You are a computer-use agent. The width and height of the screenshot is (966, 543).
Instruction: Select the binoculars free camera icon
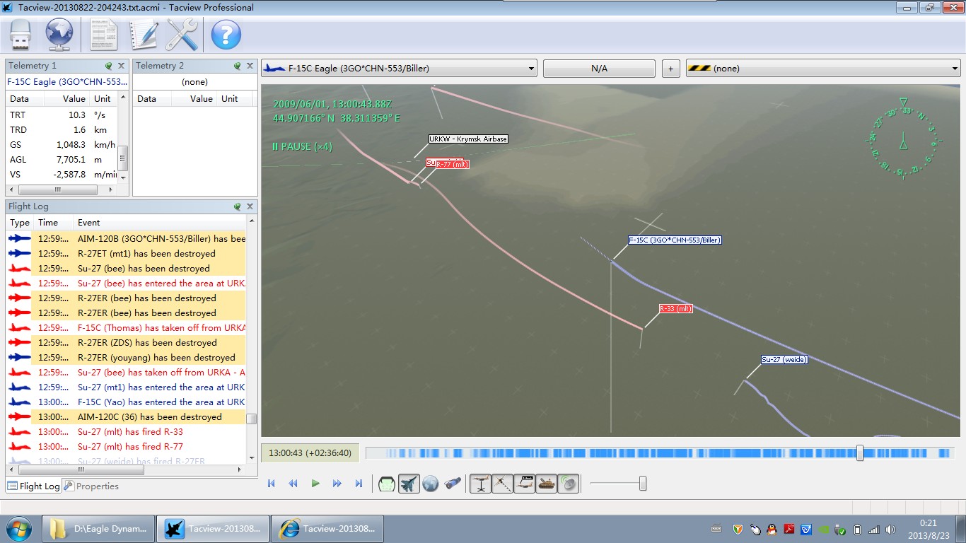(x=453, y=484)
